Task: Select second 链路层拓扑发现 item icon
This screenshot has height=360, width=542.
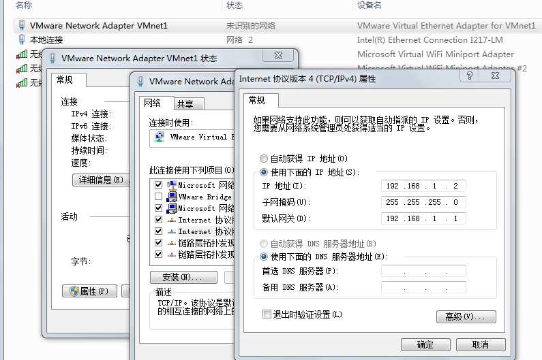Action: [172, 255]
